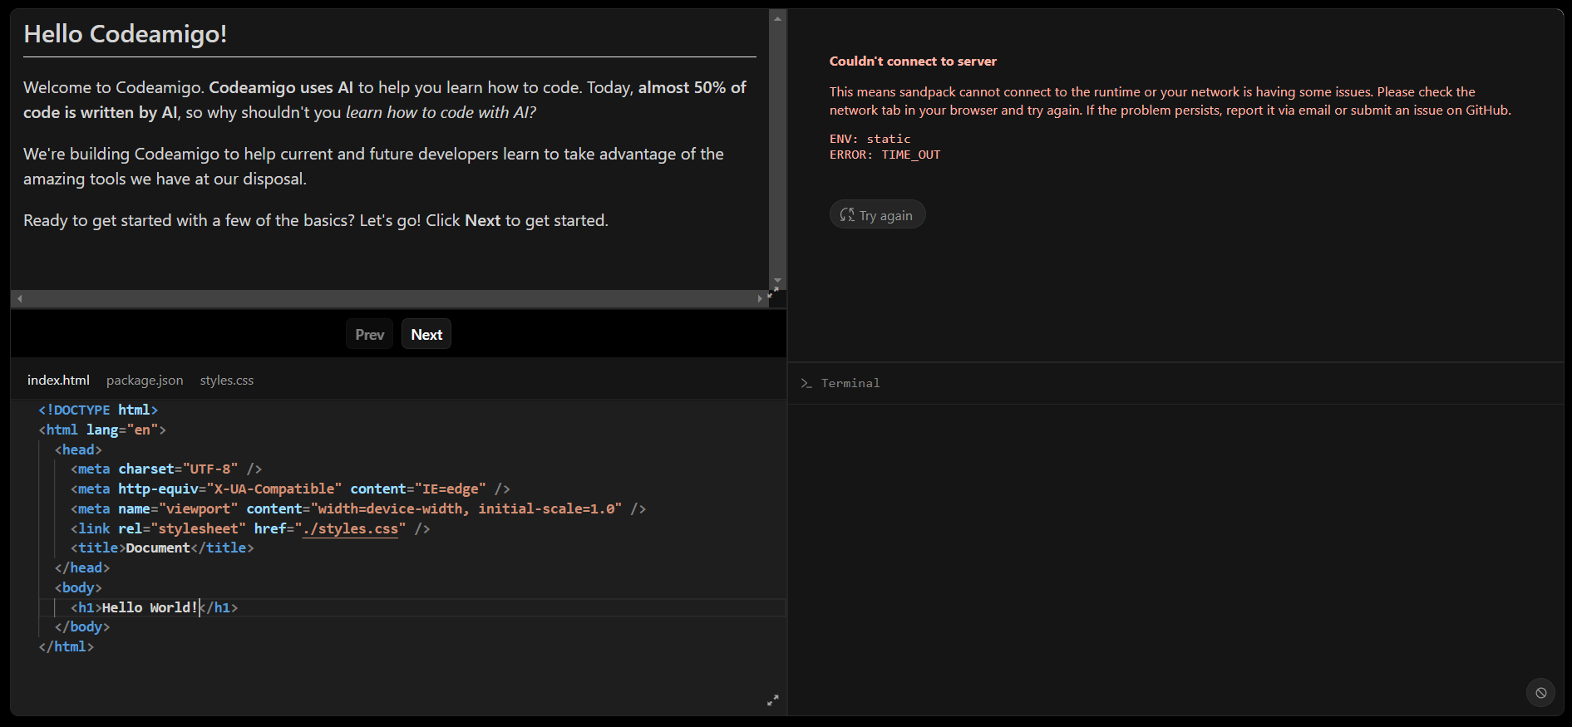Click the 'Couldn't connect to server' error title
Viewport: 1572px width, 727px height.
click(x=913, y=61)
